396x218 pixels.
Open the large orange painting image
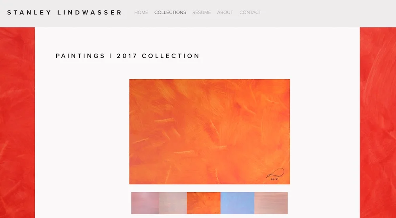209,132
